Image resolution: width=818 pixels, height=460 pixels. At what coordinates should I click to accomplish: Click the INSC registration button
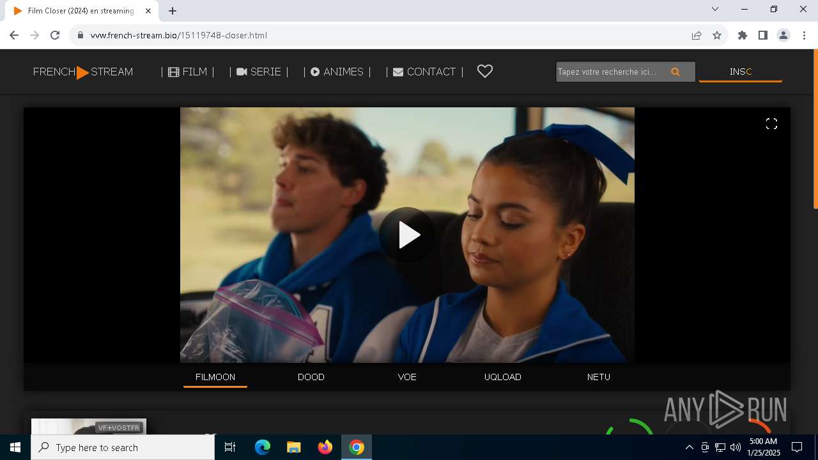click(x=741, y=72)
